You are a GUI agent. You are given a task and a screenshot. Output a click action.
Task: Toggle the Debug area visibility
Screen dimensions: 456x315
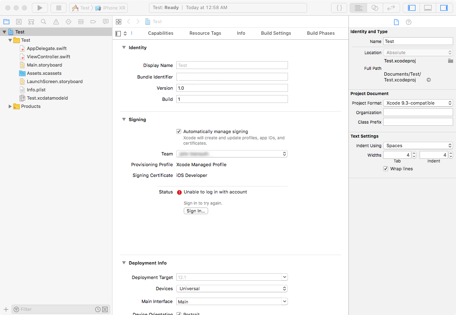pyautogui.click(x=428, y=8)
